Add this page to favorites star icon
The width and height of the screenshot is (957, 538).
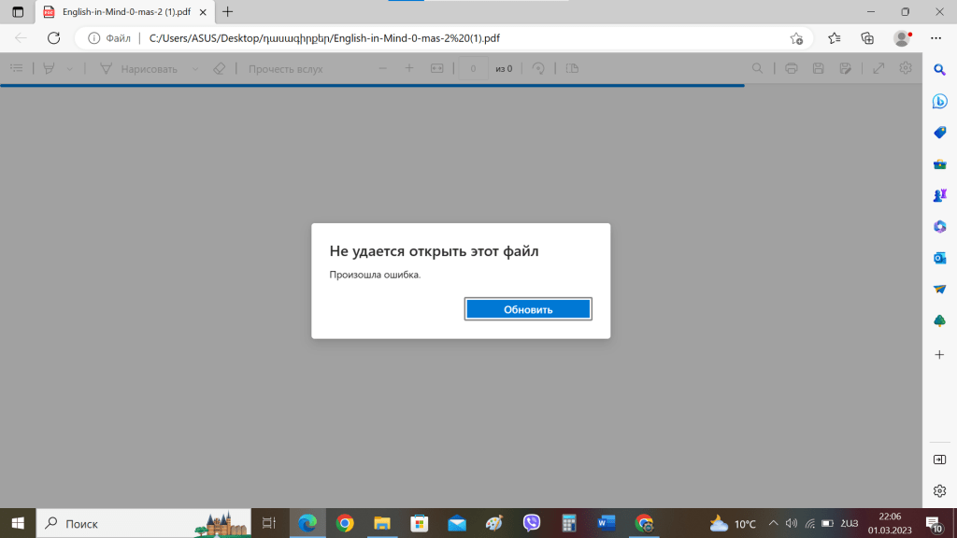pyautogui.click(x=795, y=38)
